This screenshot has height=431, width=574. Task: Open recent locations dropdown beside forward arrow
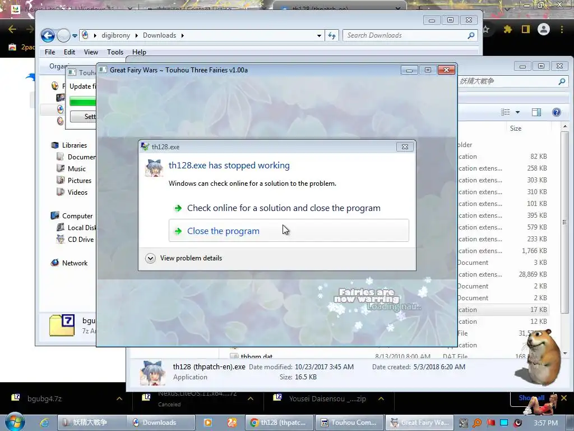[x=75, y=35]
